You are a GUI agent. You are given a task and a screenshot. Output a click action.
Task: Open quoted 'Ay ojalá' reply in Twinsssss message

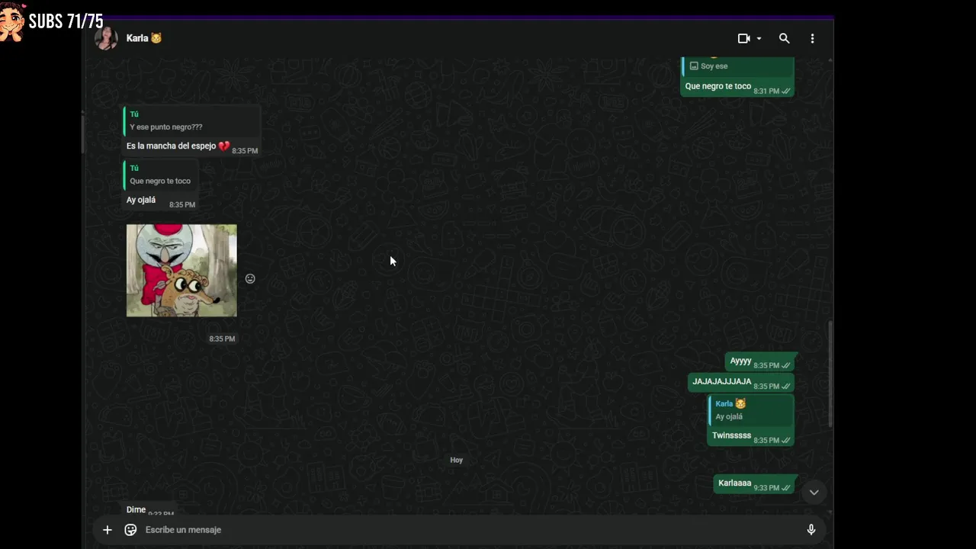tap(750, 410)
